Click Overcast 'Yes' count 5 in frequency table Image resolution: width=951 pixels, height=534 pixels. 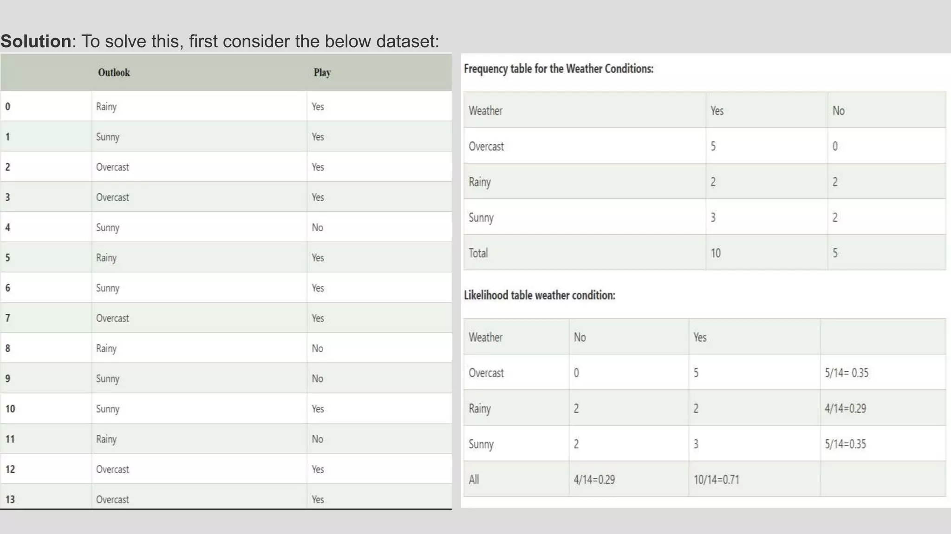[x=713, y=146]
